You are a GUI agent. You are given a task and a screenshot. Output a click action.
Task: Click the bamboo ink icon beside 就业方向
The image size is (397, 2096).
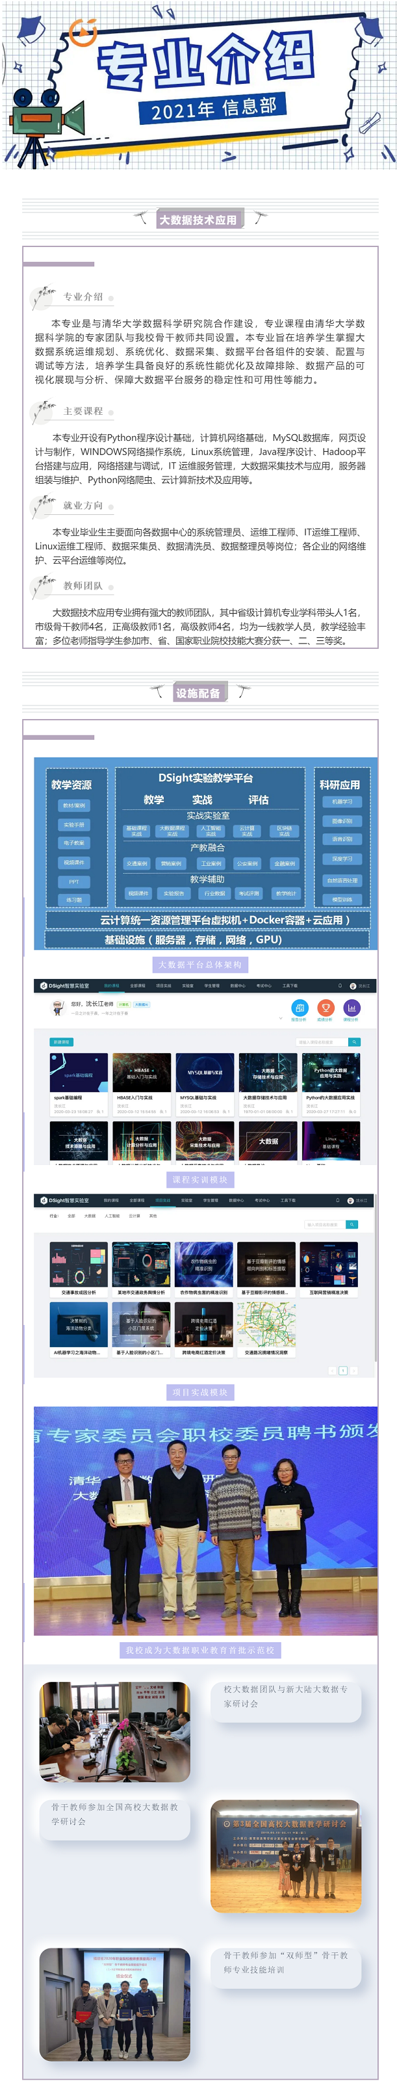(x=42, y=507)
